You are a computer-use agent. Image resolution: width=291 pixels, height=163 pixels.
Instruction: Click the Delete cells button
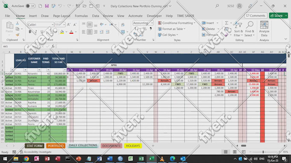pyautogui.click(x=208, y=29)
